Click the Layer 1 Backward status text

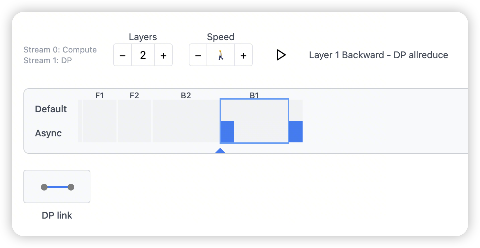click(378, 55)
